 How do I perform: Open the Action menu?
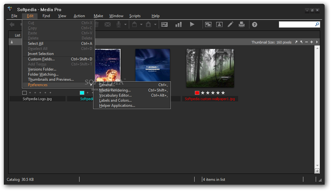pyautogui.click(x=79, y=16)
